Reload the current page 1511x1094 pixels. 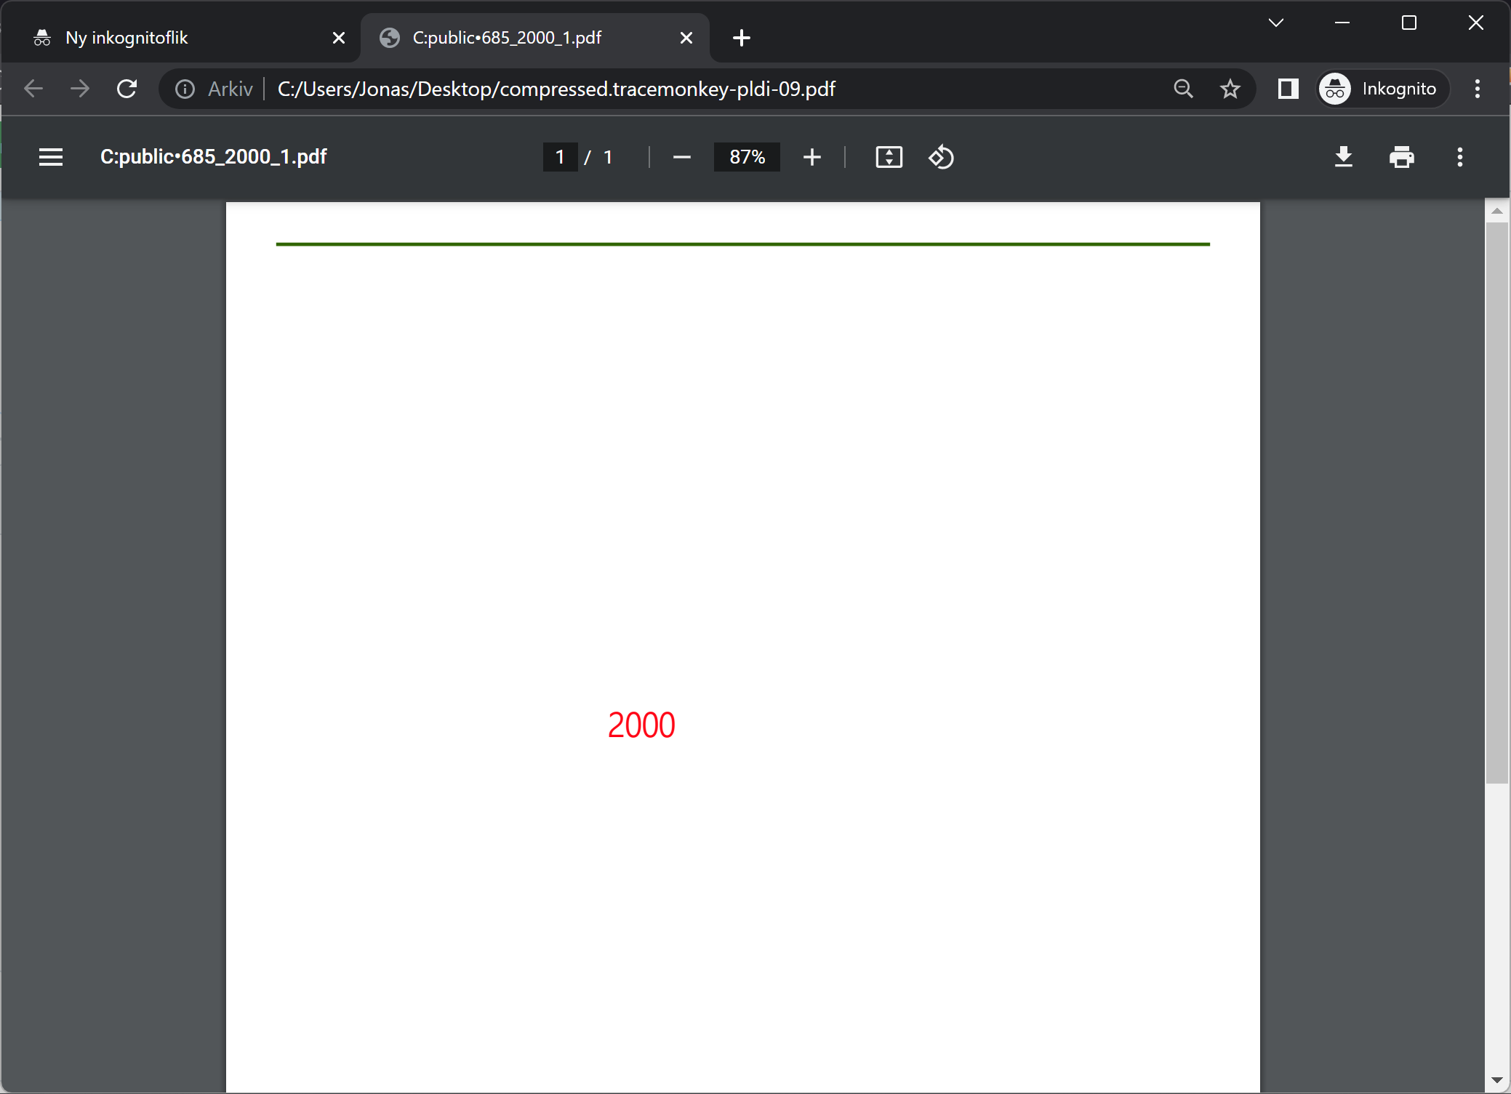point(127,89)
